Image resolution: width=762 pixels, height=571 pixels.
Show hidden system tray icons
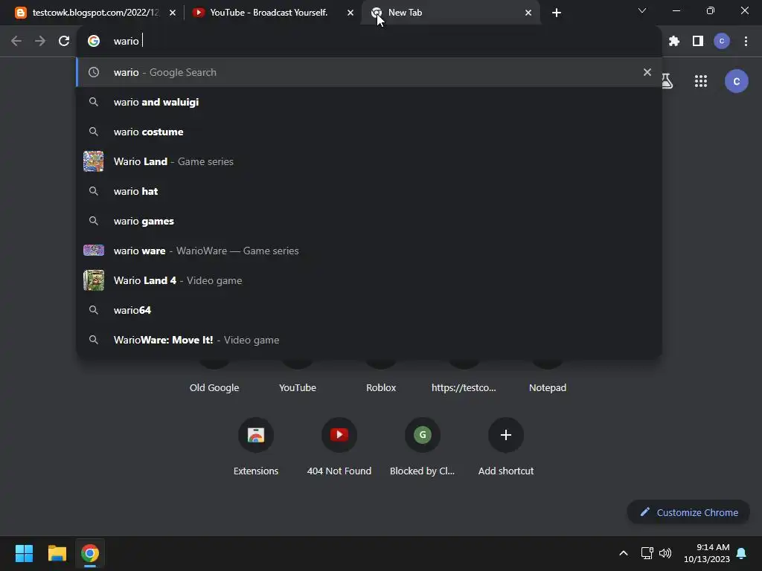624,553
